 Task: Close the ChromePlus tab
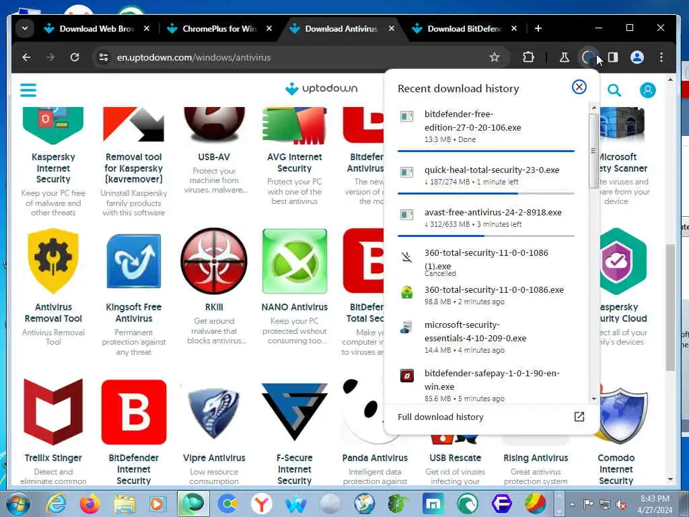pos(269,28)
